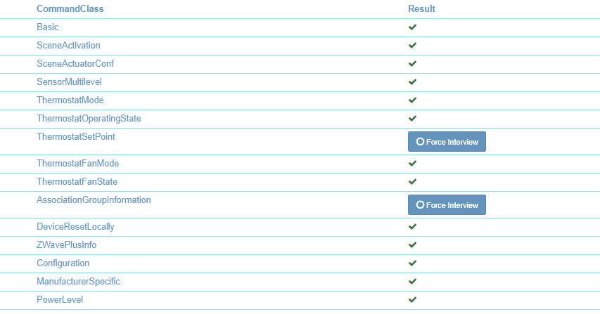Click the checkmark next to PowerLevel

[x=413, y=300]
